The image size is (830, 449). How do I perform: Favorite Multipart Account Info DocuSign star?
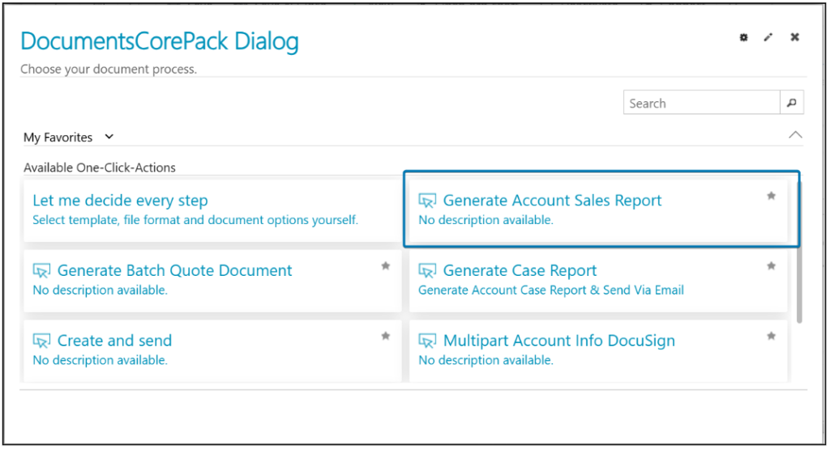coord(772,336)
